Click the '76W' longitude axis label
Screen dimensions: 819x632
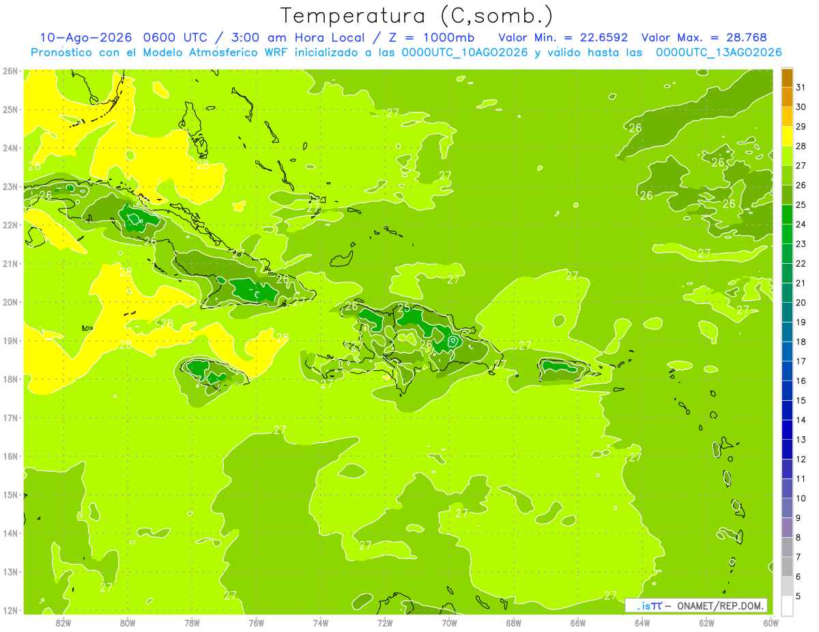coord(257,622)
